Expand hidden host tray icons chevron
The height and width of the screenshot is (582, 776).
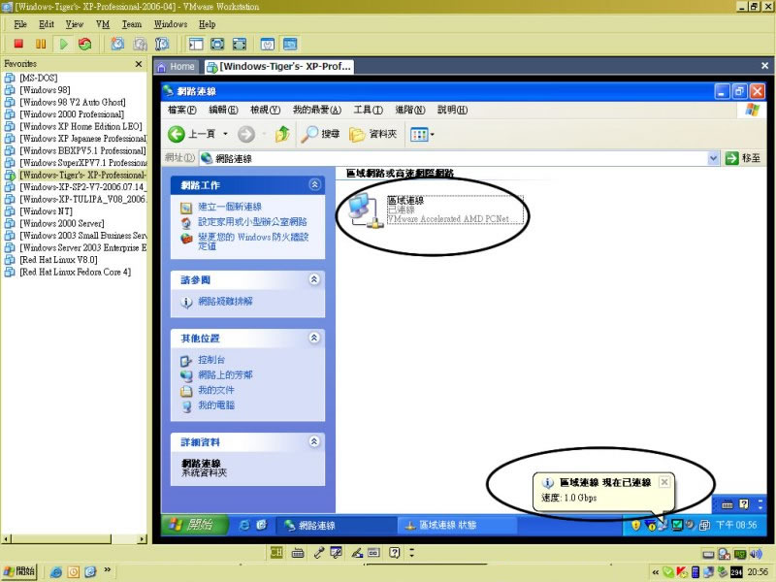tap(656, 572)
